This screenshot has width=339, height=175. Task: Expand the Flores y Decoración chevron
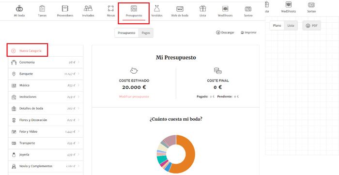pos(78,120)
